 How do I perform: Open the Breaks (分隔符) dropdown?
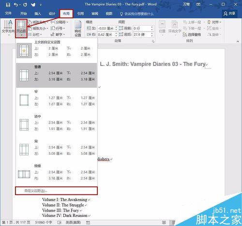coord(60,22)
